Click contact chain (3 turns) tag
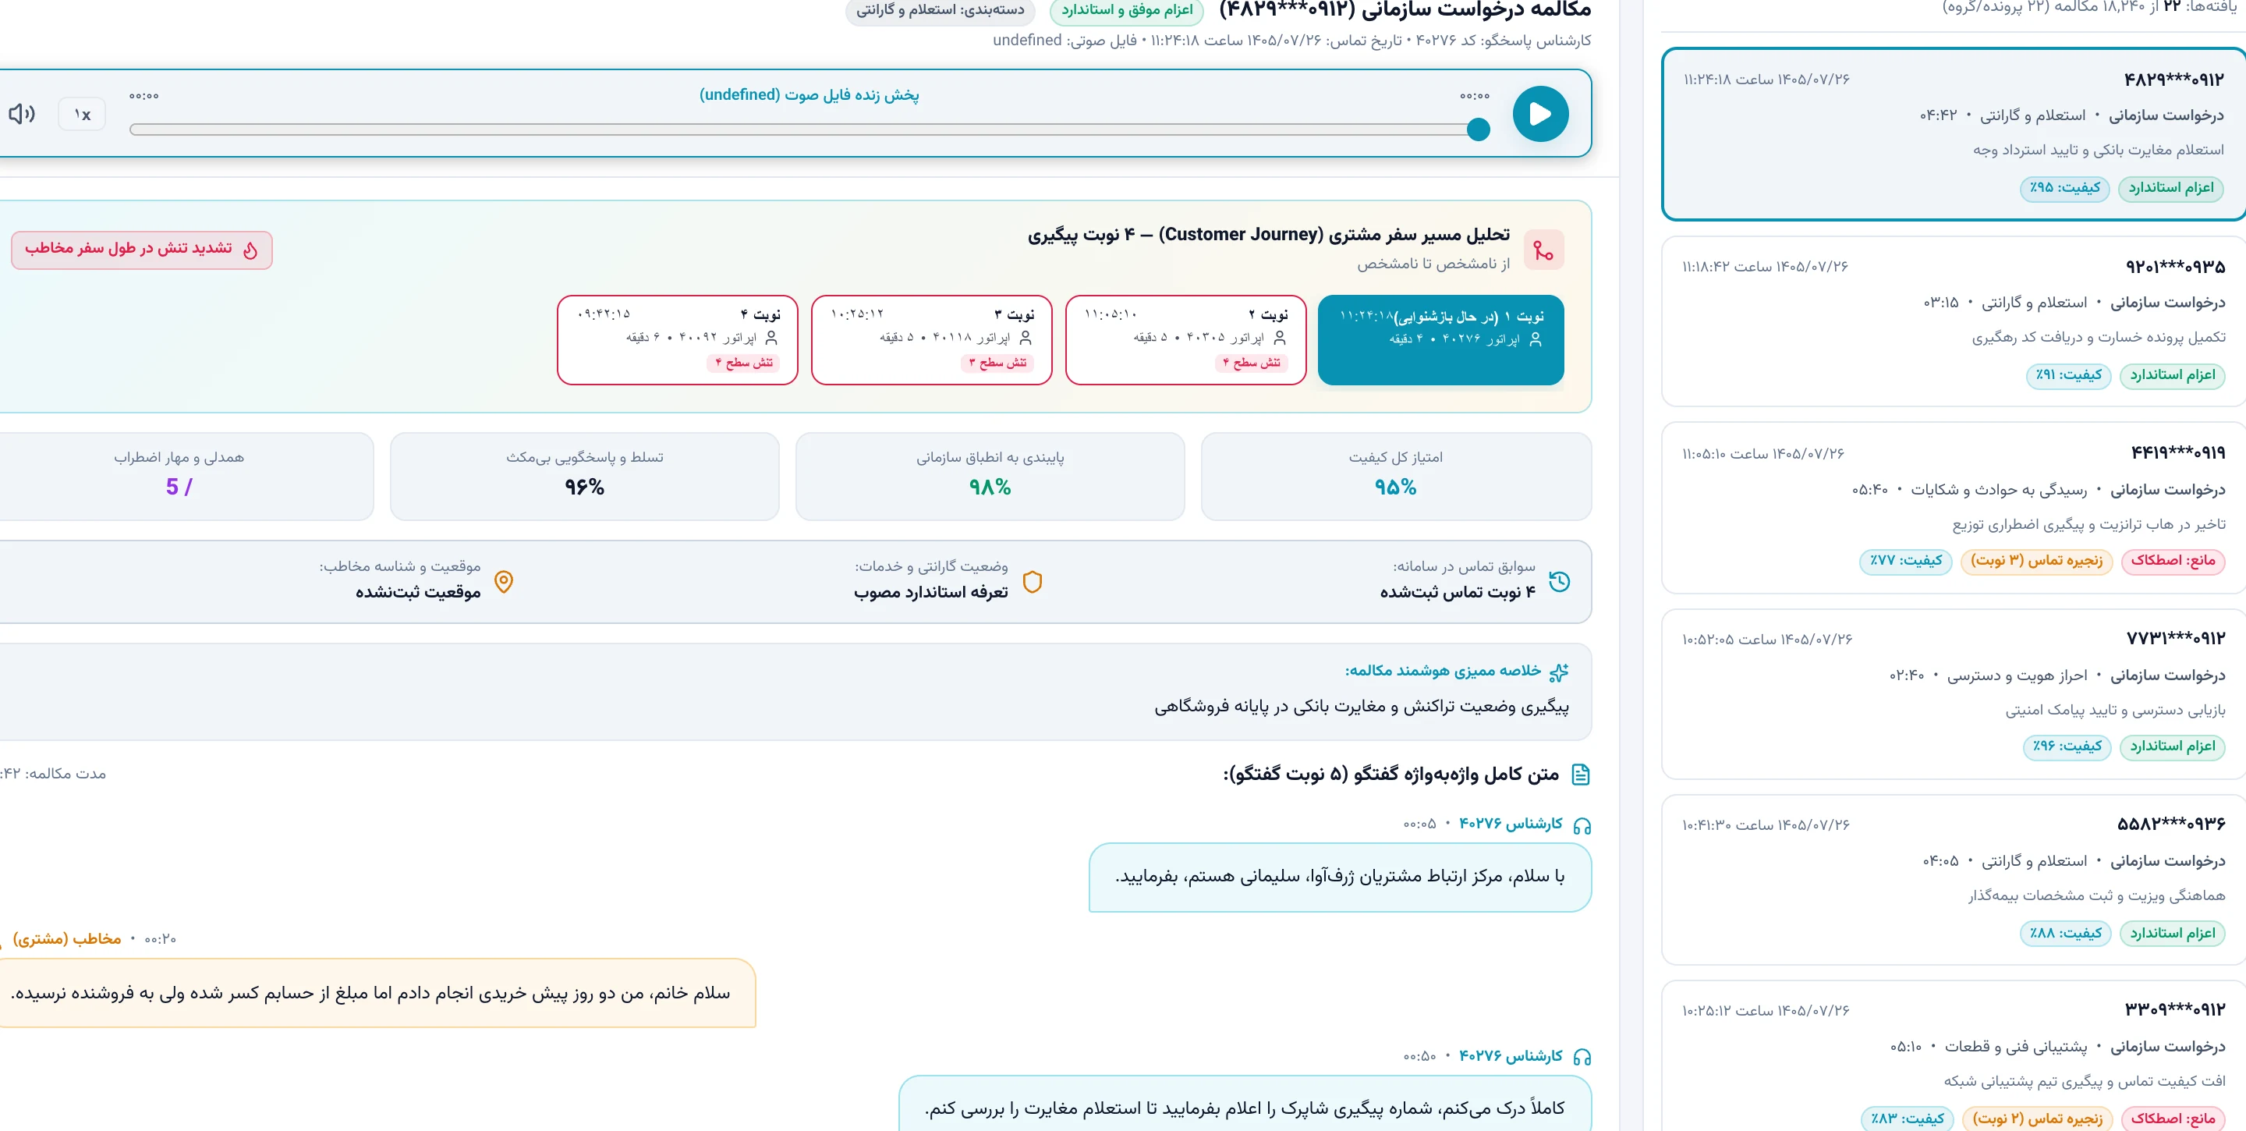The image size is (2246, 1131). 2036,561
